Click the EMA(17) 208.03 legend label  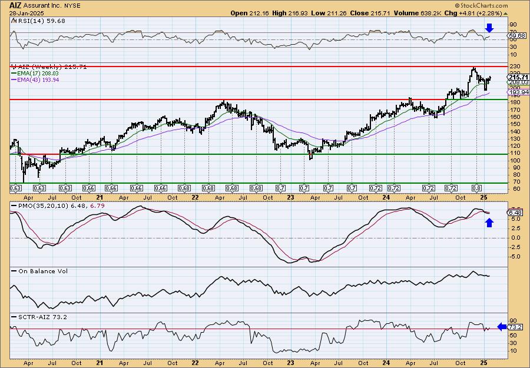[37, 74]
